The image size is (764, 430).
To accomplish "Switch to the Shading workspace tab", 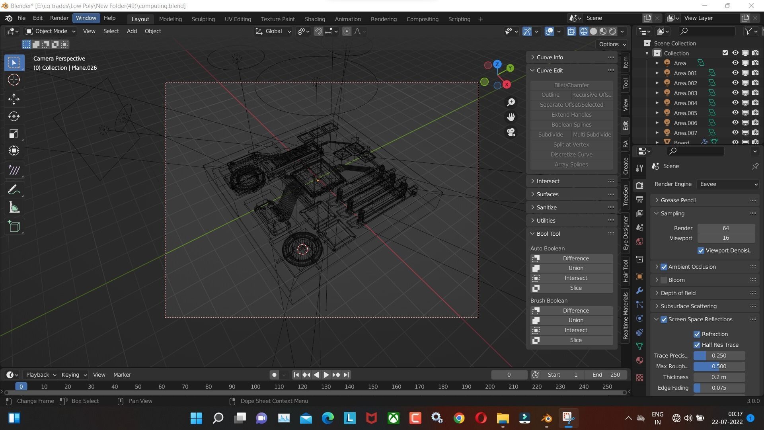I will pos(315,19).
